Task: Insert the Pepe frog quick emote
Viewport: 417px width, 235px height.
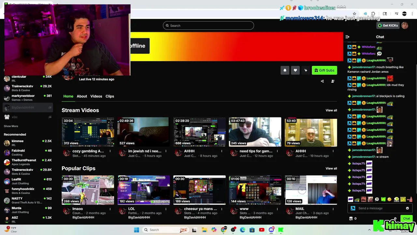Action: coord(357,199)
